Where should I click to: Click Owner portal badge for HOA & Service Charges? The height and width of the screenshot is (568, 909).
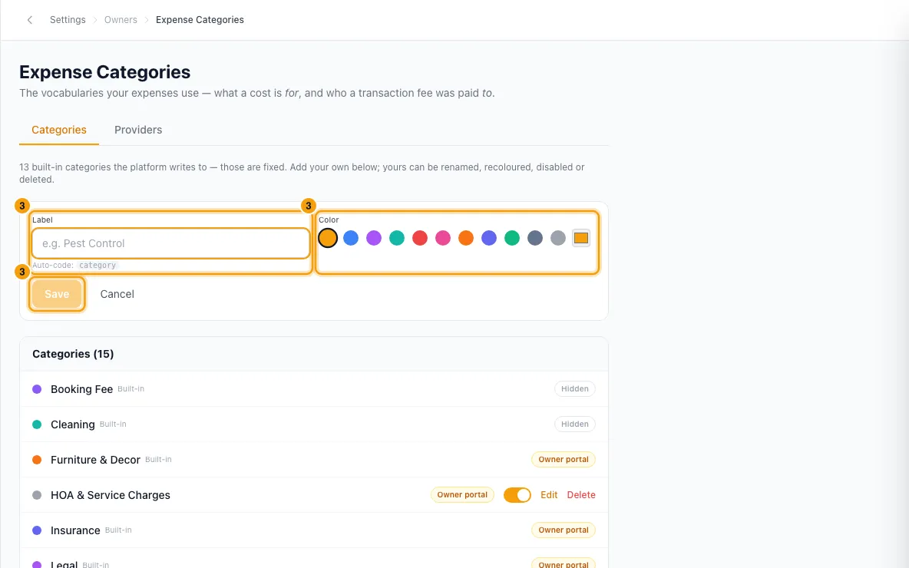coord(462,495)
